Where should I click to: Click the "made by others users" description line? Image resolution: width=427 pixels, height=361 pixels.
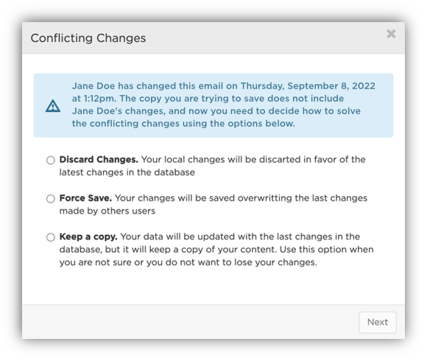[x=107, y=211]
